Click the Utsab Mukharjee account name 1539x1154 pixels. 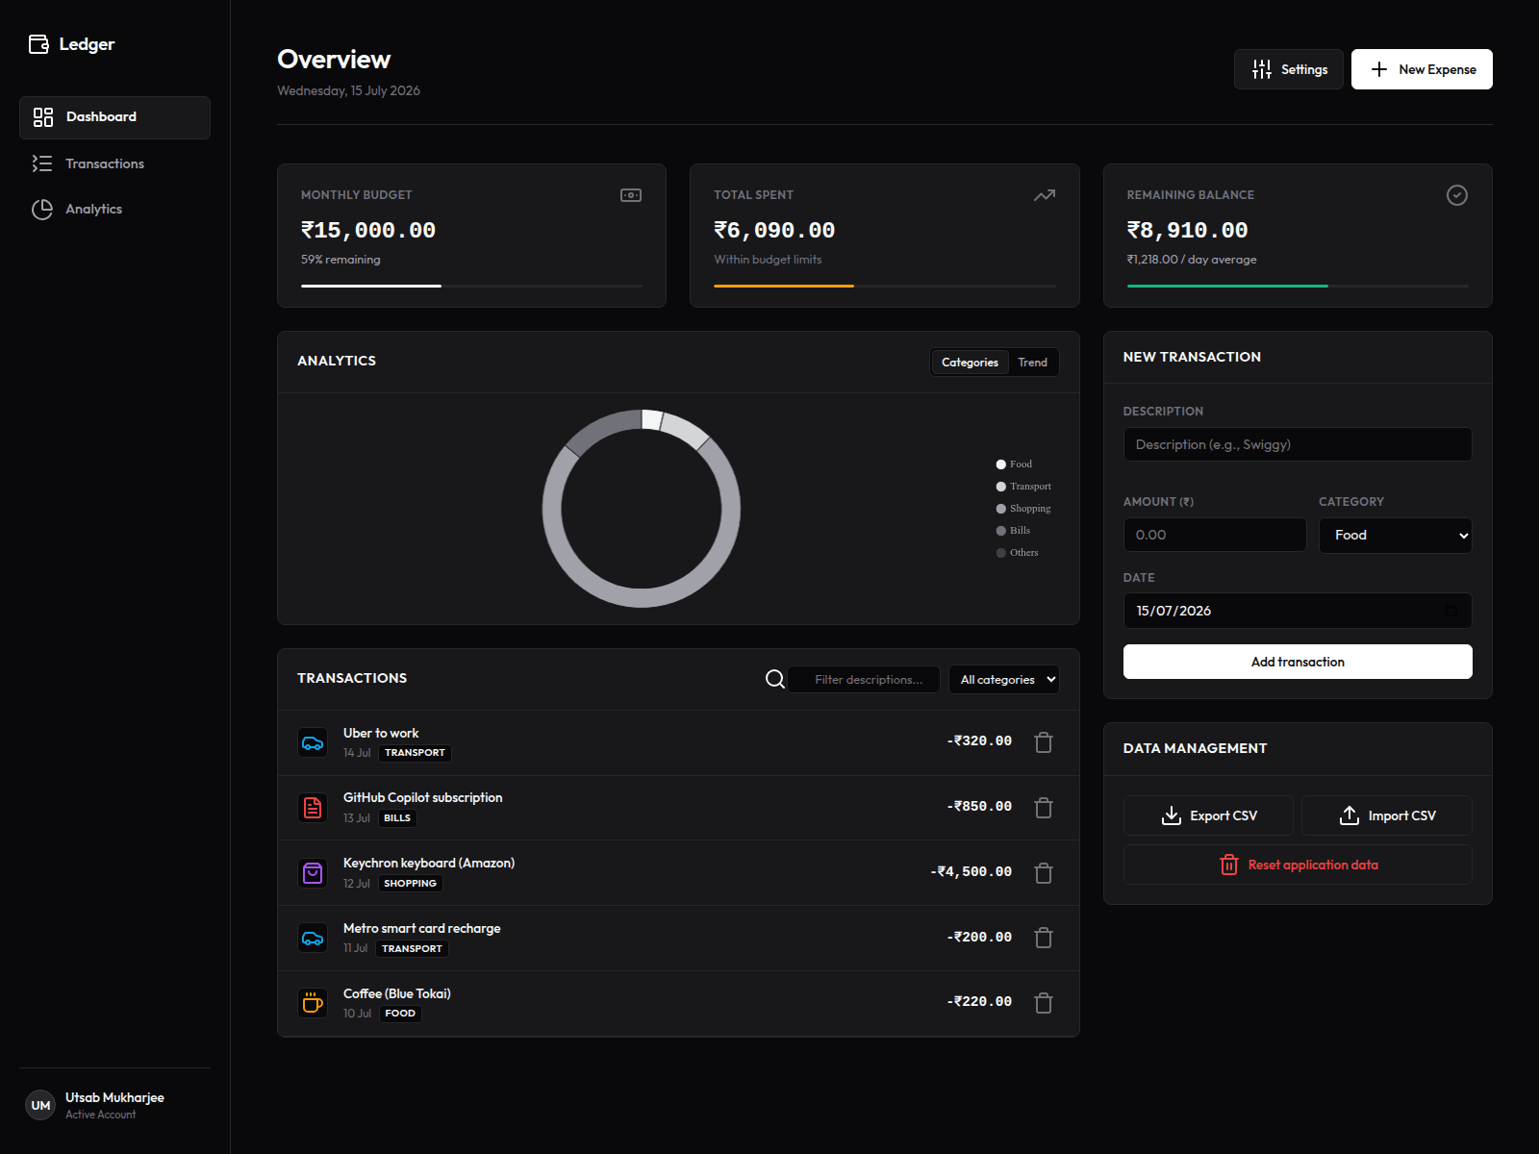114,1097
